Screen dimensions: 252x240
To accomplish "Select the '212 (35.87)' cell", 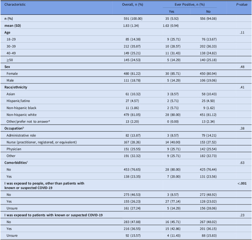I will point(132,46).
